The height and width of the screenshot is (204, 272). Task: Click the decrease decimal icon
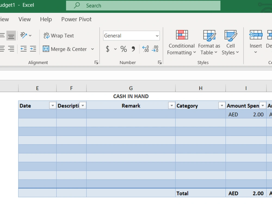tap(155, 49)
